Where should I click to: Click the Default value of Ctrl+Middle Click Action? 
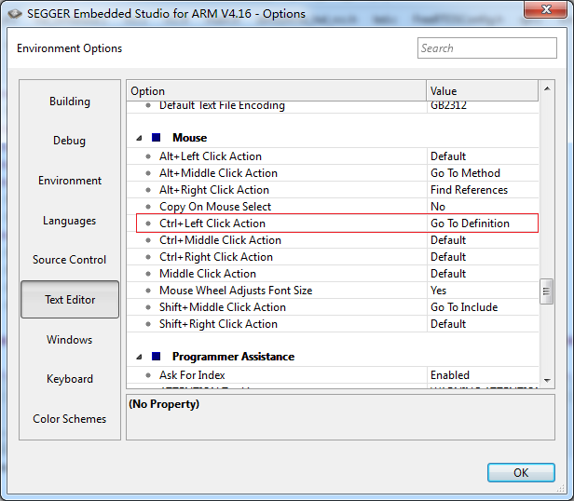tap(448, 240)
